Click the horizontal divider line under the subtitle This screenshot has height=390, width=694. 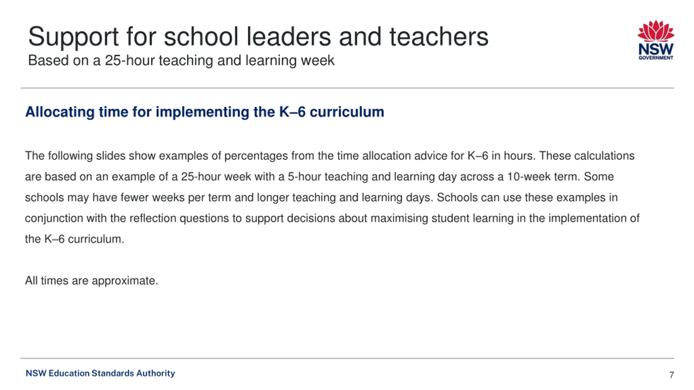point(347,88)
